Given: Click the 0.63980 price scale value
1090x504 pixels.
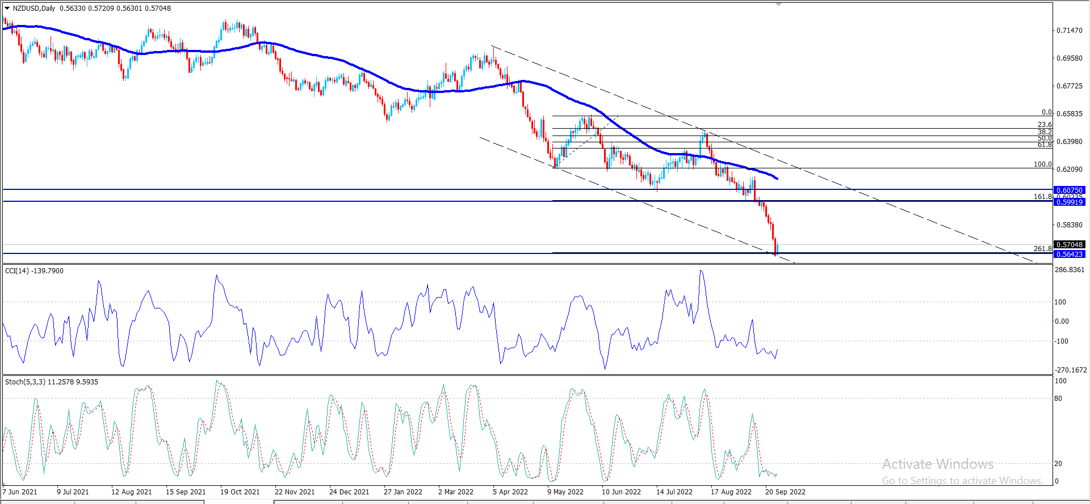Looking at the screenshot, I should coord(1069,142).
